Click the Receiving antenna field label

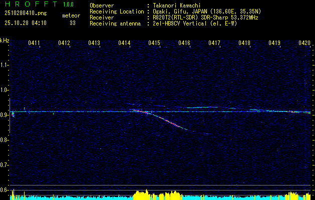[115, 23]
